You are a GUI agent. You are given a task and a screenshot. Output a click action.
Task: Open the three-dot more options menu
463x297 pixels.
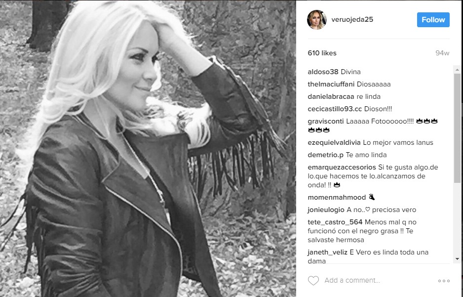tap(444, 281)
